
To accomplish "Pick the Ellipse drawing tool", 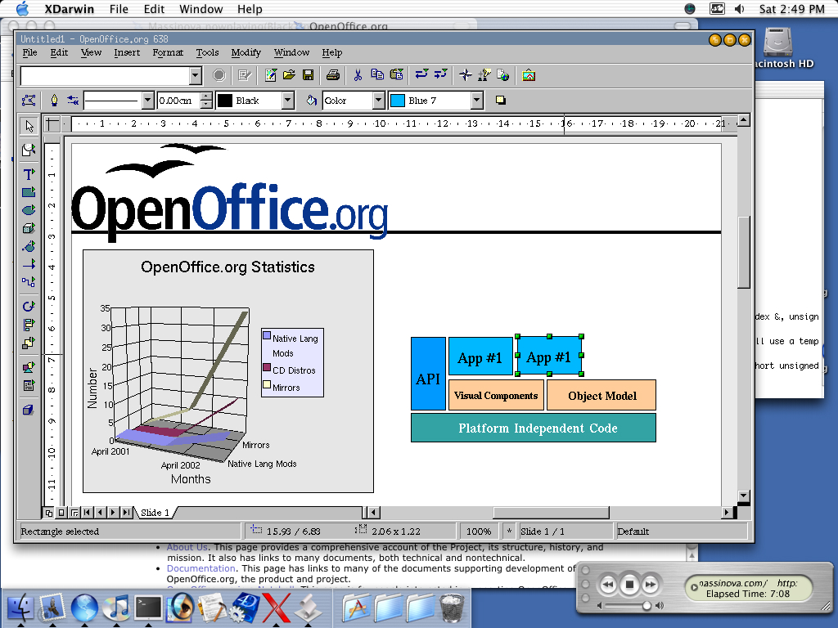I will coord(29,210).
